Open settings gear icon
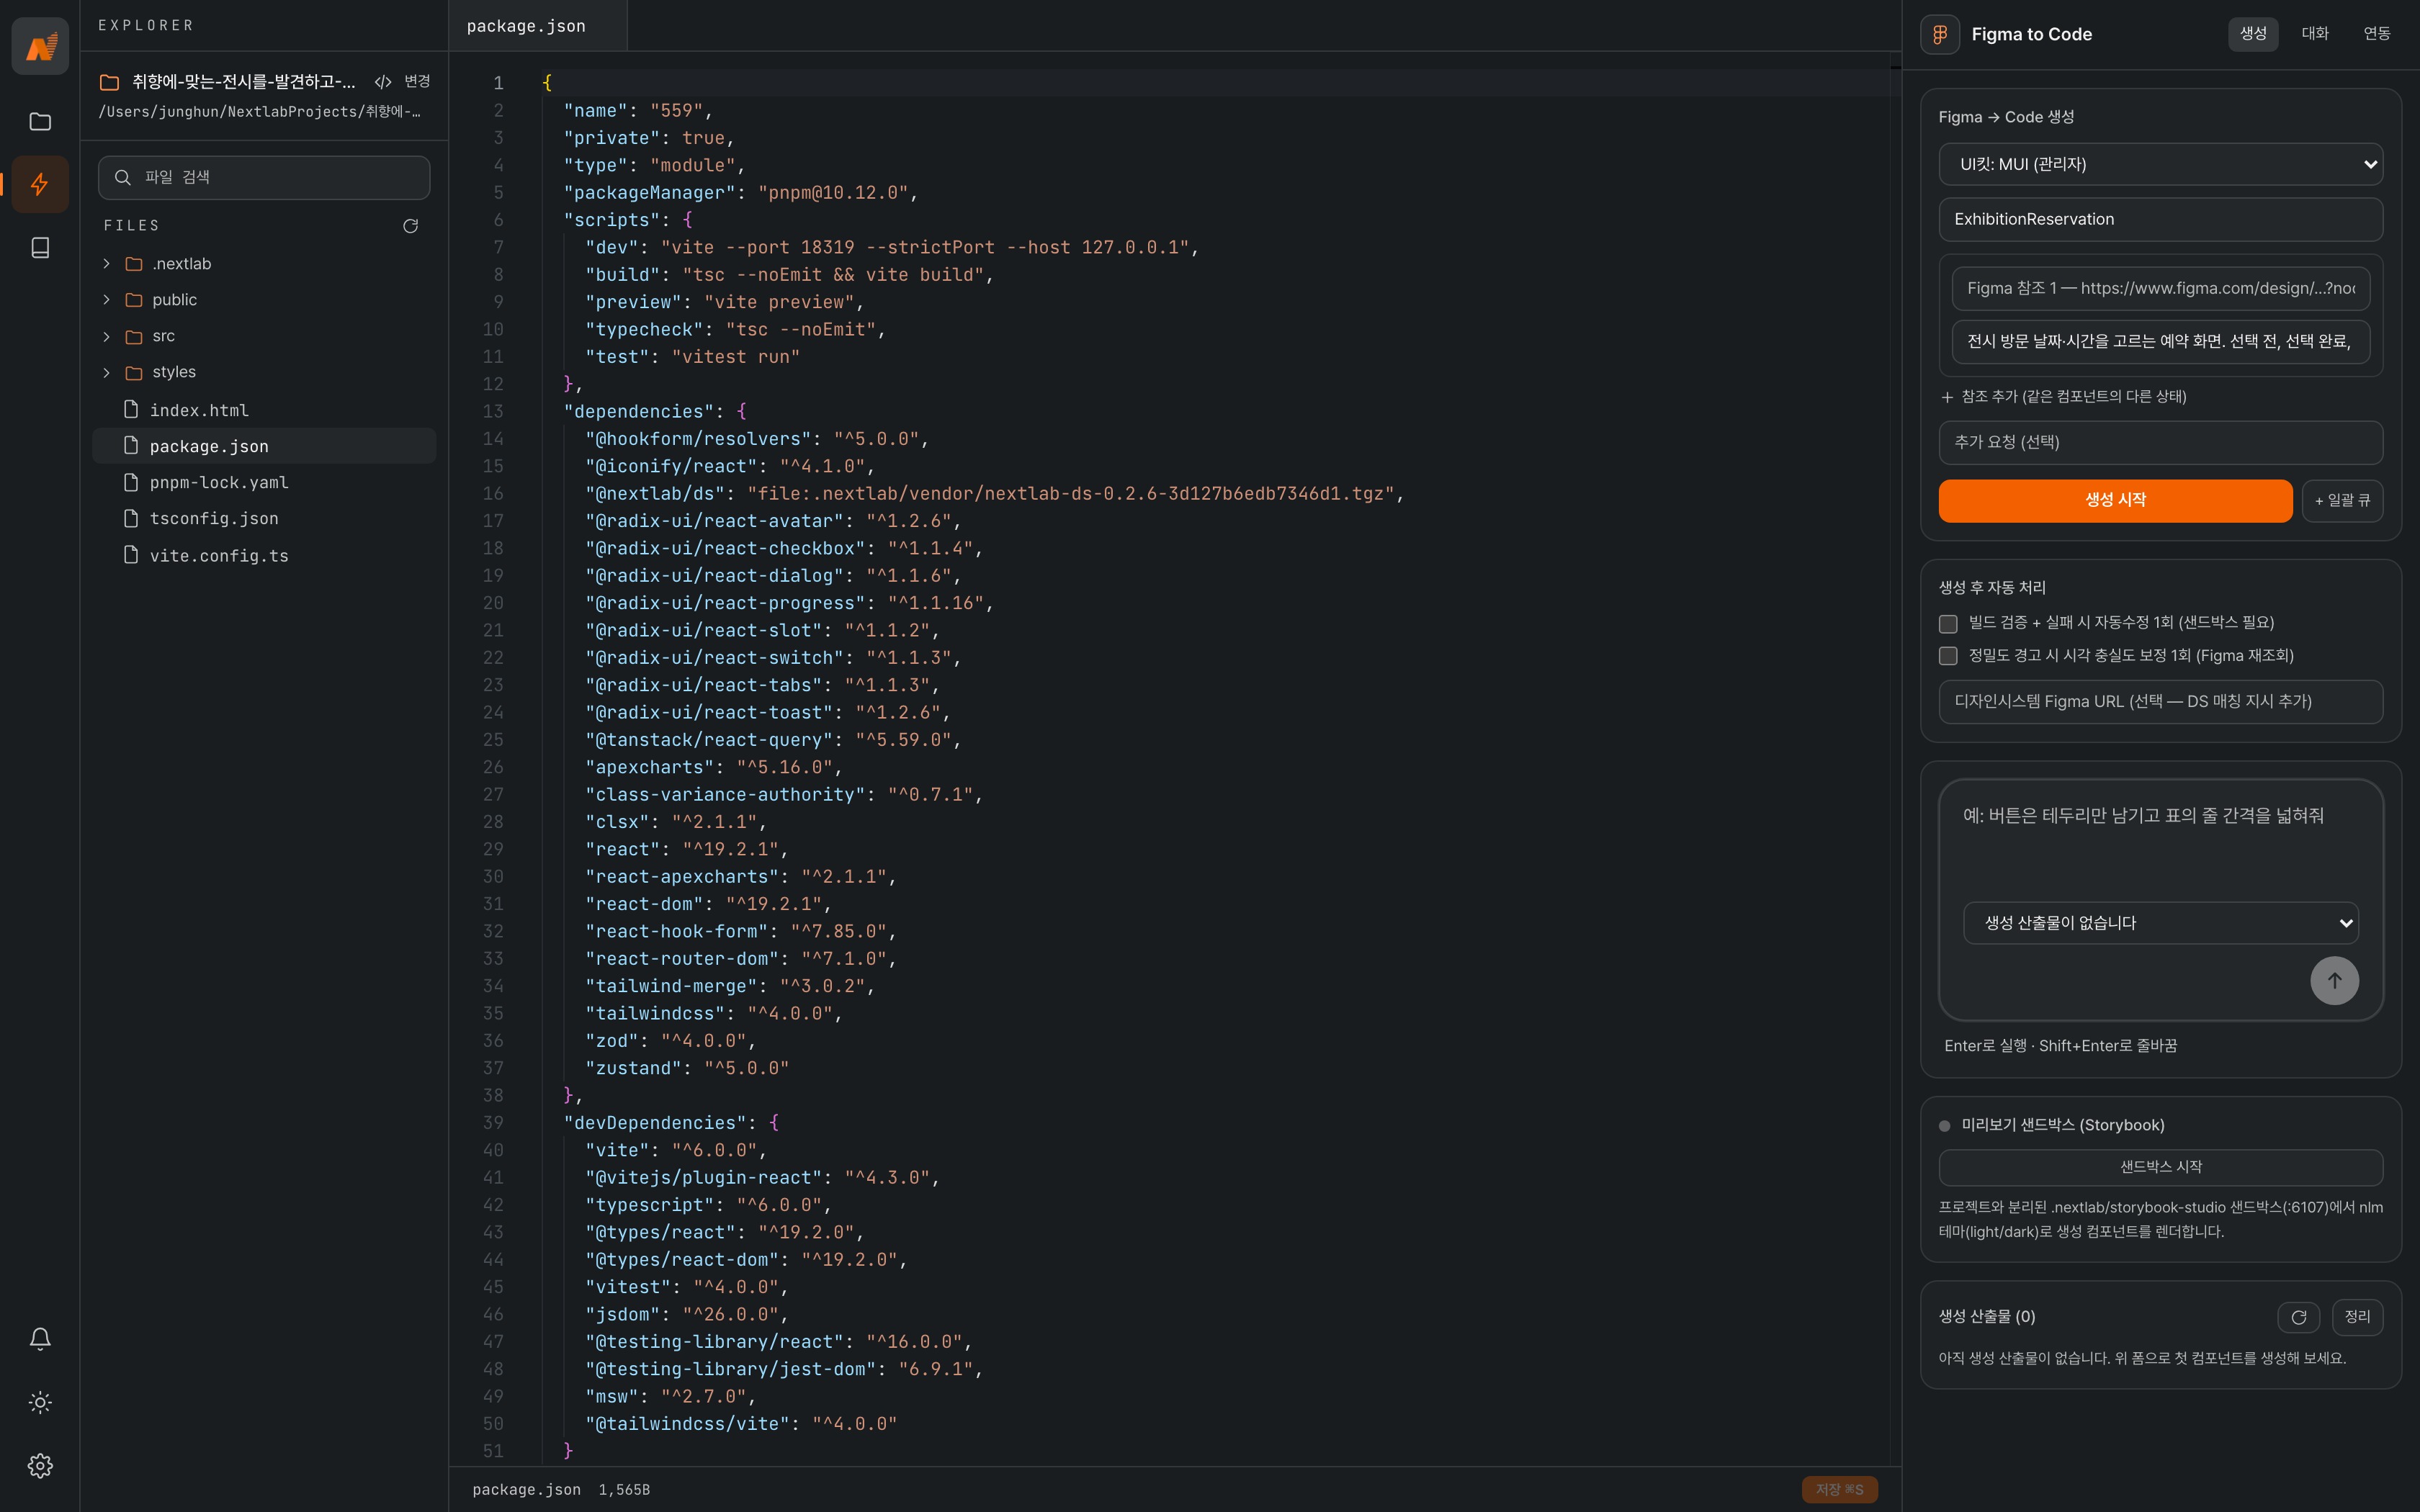 tap(40, 1465)
